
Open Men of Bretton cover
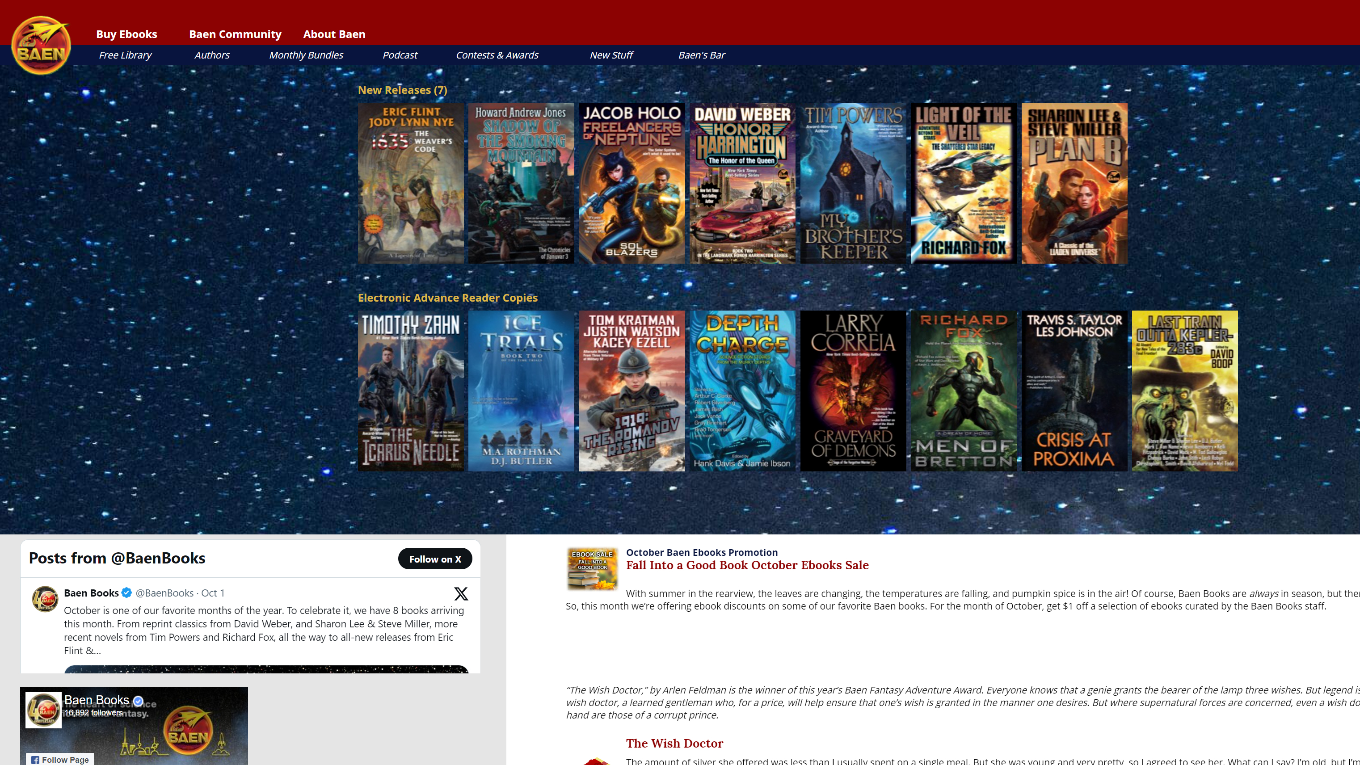[x=964, y=391]
